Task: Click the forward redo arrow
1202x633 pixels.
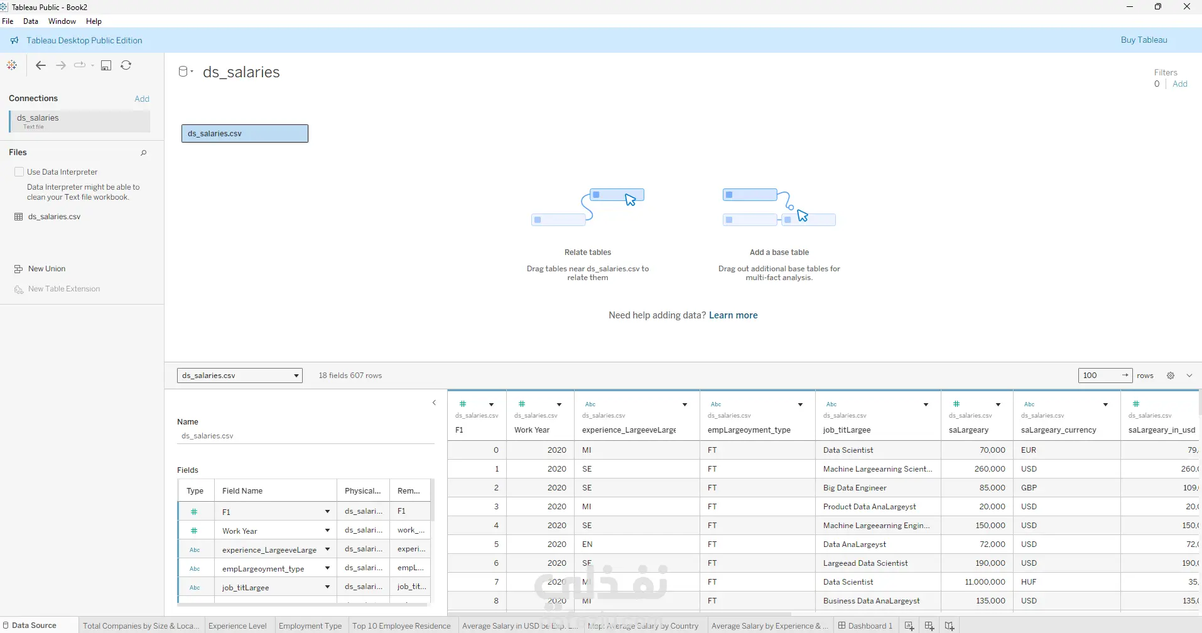Action: pos(61,65)
